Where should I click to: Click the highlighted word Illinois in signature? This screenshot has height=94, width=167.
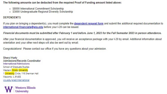click(x=15, y=70)
